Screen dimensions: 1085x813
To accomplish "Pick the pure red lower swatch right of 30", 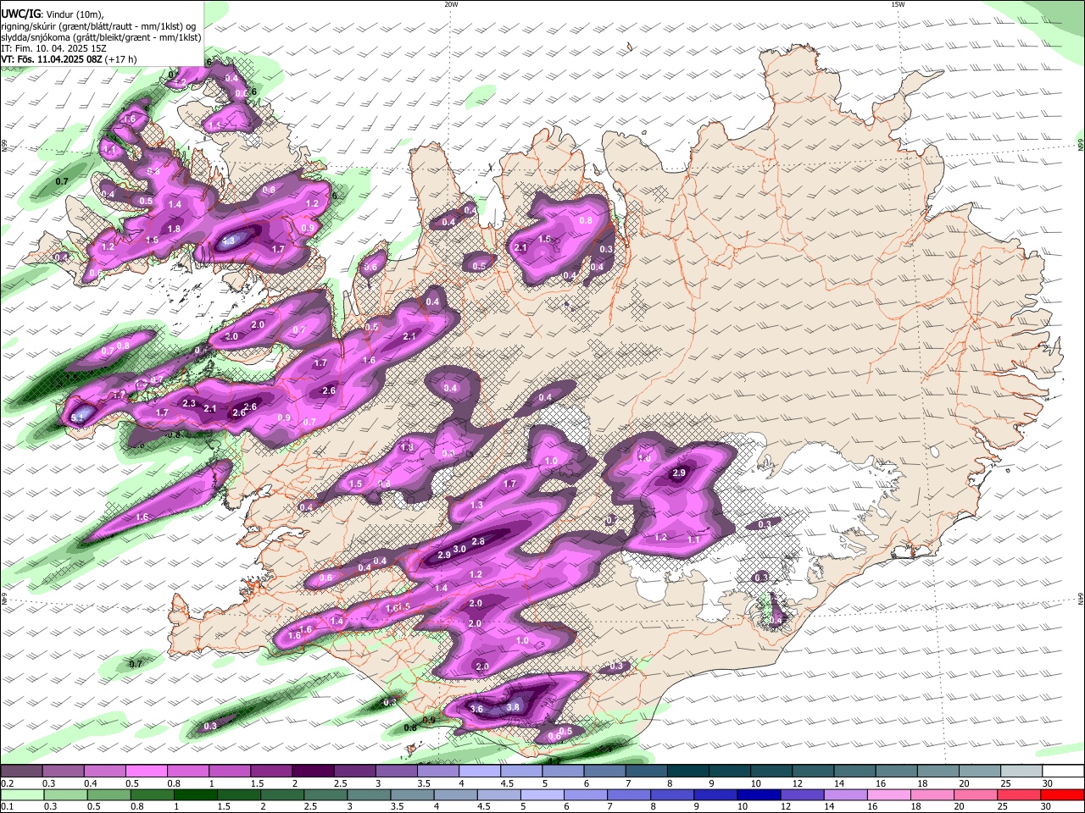I will pos(1061,794).
